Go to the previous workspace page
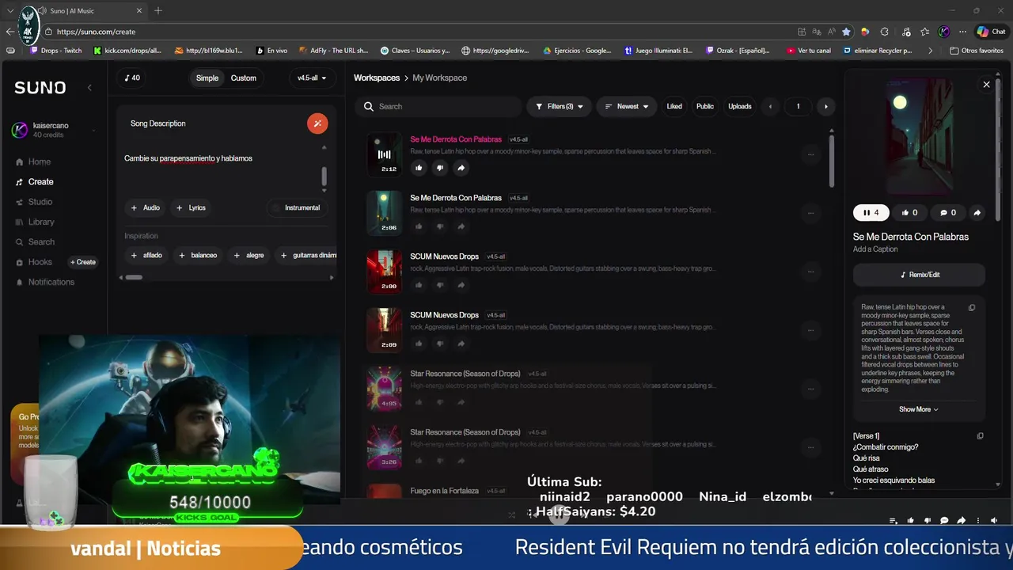This screenshot has width=1013, height=570. coord(770,106)
